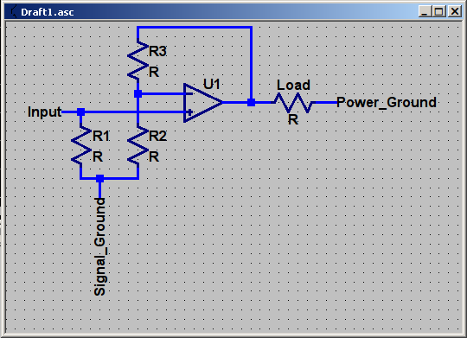467x338 pixels.
Task: Click the junction at the inverting input node
Action: click(x=138, y=94)
